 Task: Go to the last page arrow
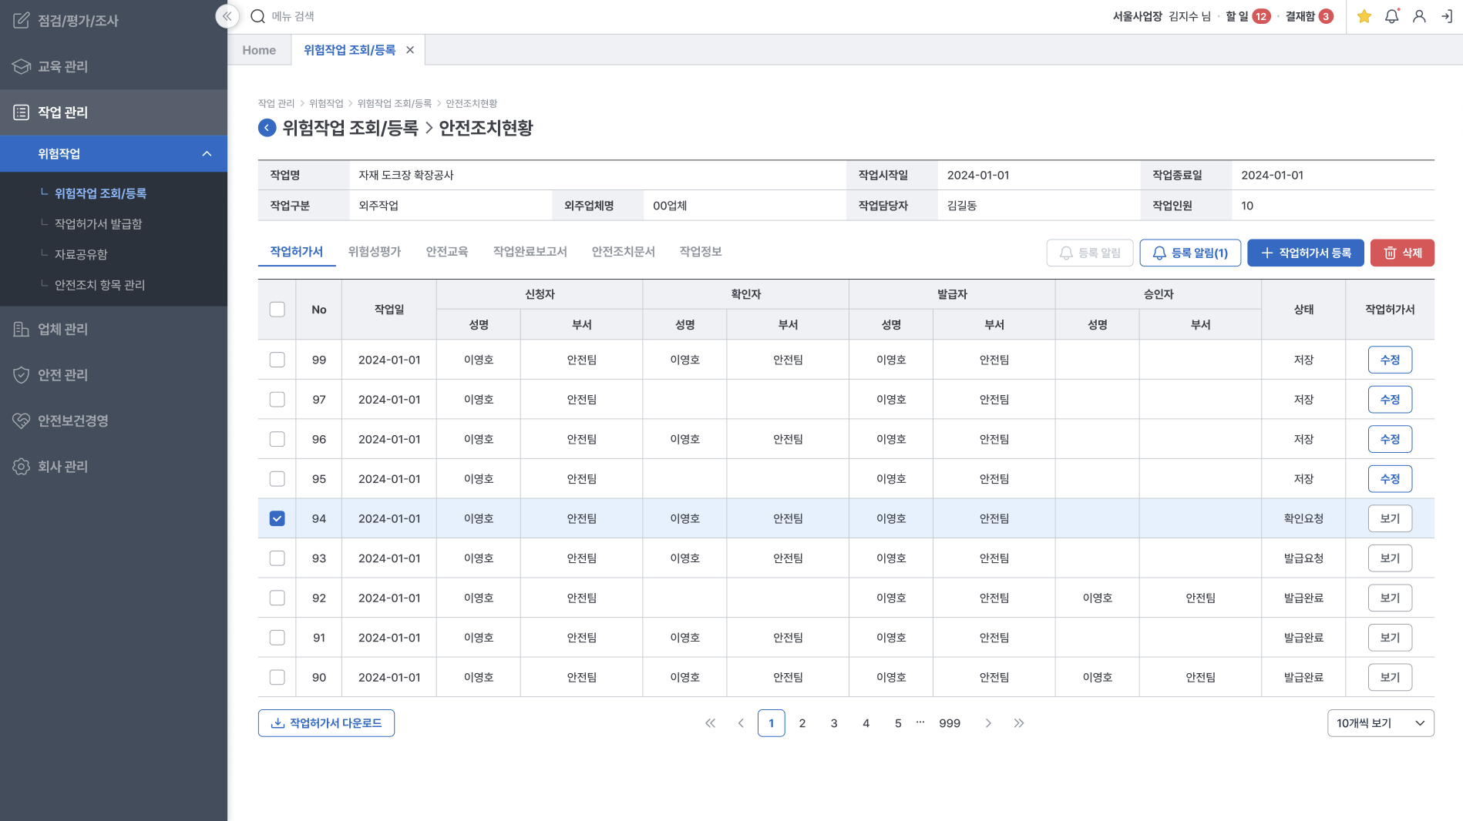[x=1018, y=723]
